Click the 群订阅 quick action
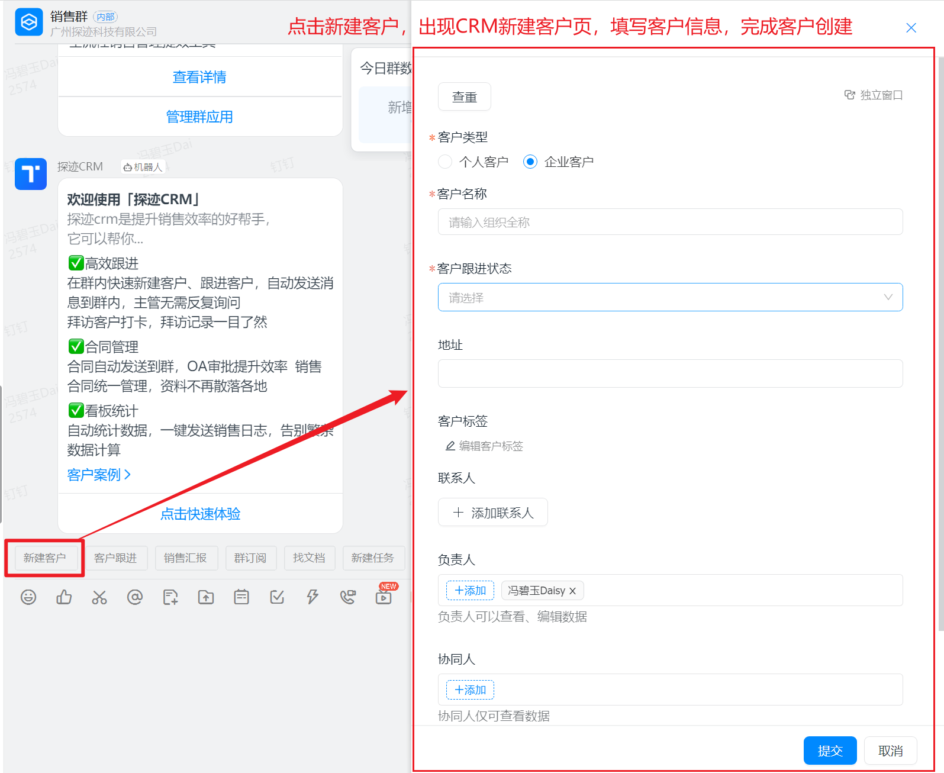 (x=250, y=558)
